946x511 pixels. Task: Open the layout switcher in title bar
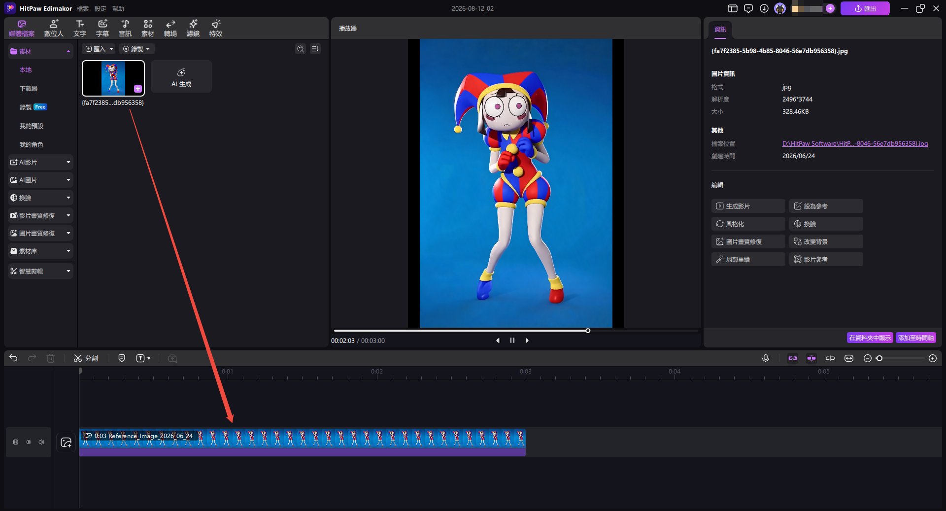(733, 8)
